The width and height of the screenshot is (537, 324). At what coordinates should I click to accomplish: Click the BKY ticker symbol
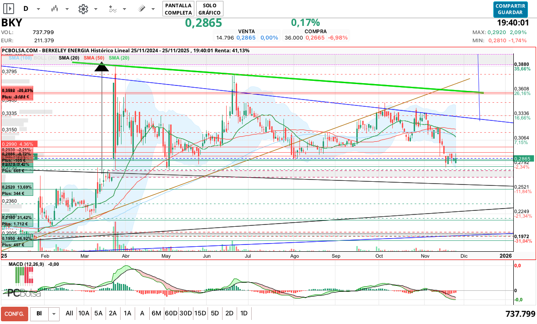[12, 23]
